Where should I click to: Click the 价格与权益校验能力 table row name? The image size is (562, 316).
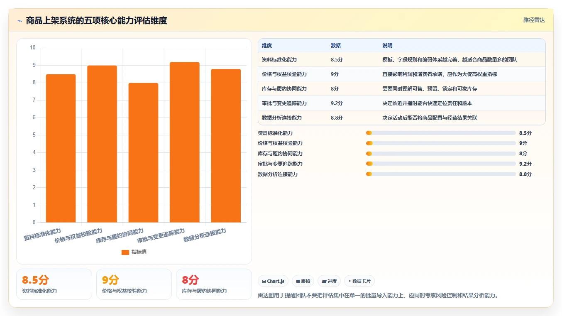(x=284, y=74)
